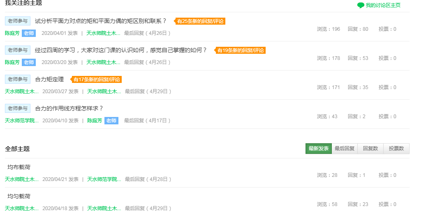The image size is (426, 213).
Task: Click 老师参与 tag on 合力的作用线方程 topic
Action: [18, 108]
